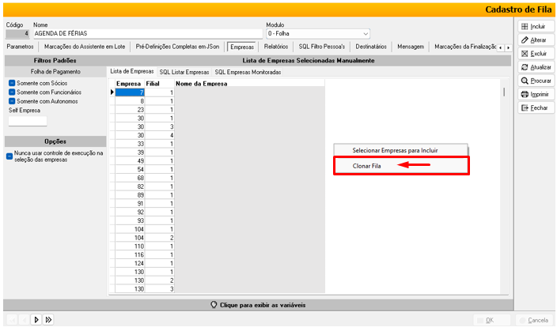Click the Self Empresa input field

(28, 121)
